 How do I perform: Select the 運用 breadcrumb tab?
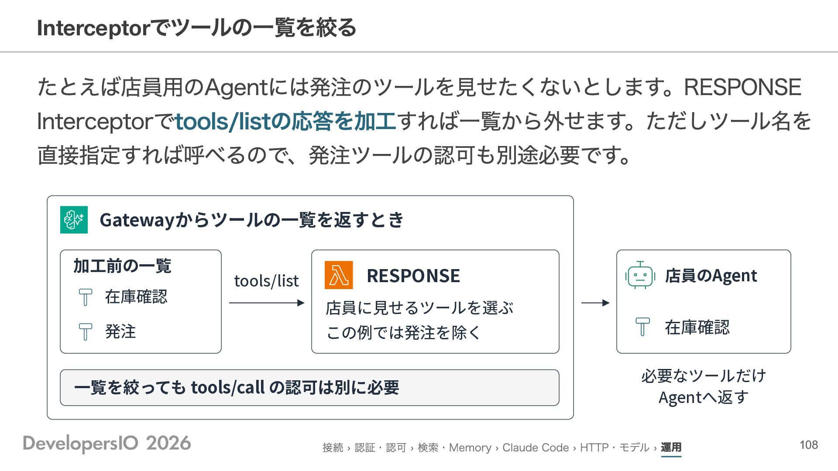click(x=671, y=447)
